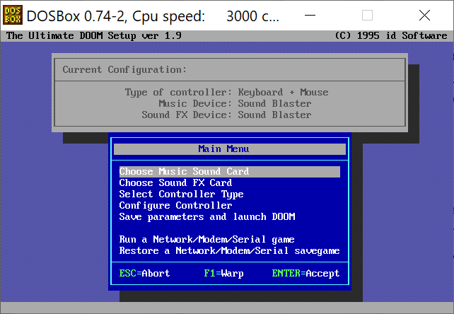Click the F1=Warp hint
This screenshot has height=314, width=454.
tap(223, 273)
